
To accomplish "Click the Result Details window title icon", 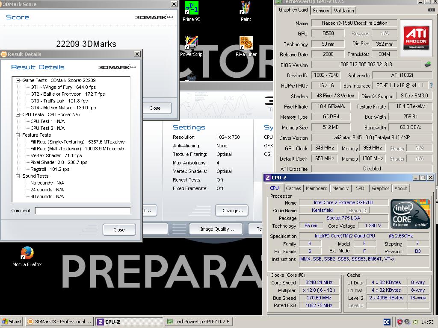I will pyautogui.click(x=3, y=54).
